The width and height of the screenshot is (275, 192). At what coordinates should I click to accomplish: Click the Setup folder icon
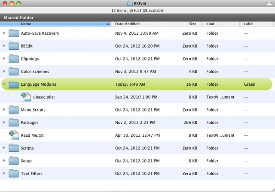click(x=14, y=161)
